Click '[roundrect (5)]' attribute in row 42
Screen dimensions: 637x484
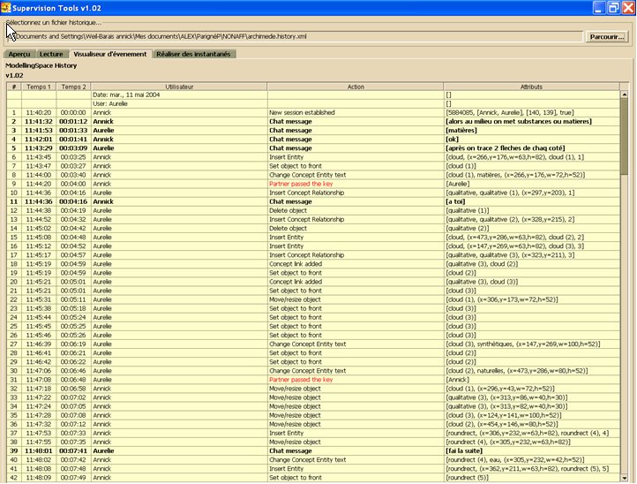[532, 478]
